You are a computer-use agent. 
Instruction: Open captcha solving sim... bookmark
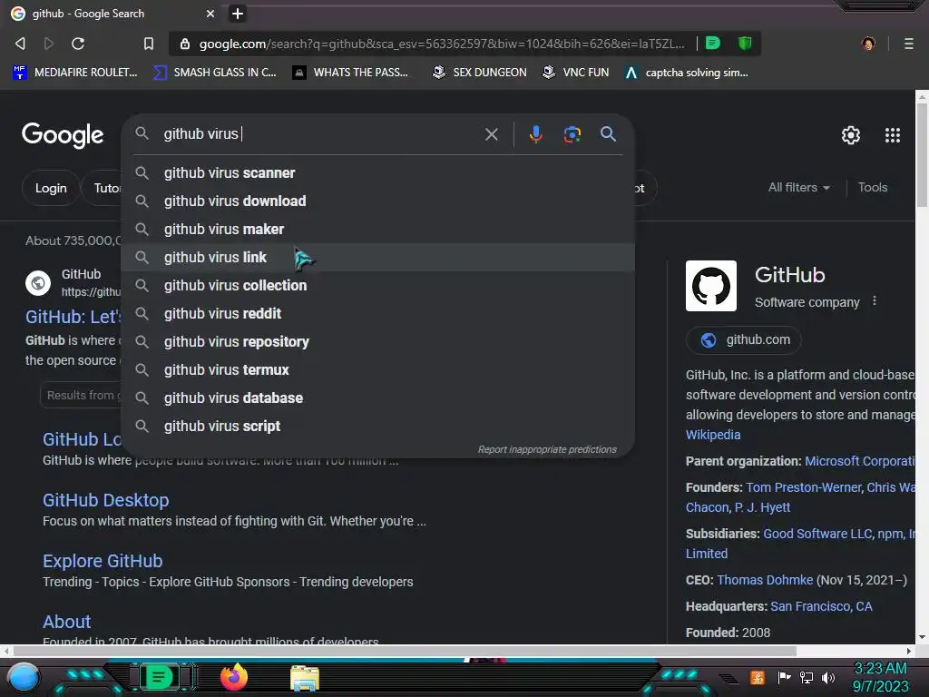[686, 73]
